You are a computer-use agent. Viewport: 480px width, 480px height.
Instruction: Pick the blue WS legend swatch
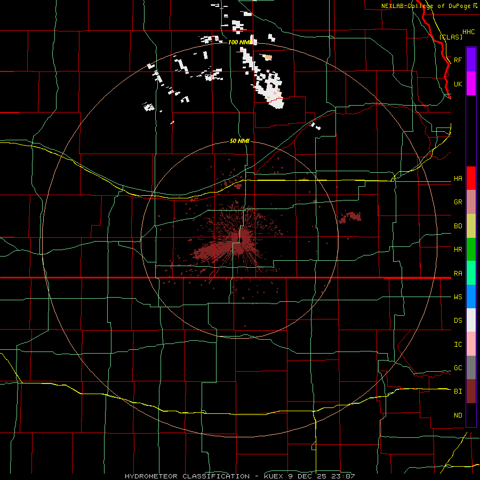(471, 297)
